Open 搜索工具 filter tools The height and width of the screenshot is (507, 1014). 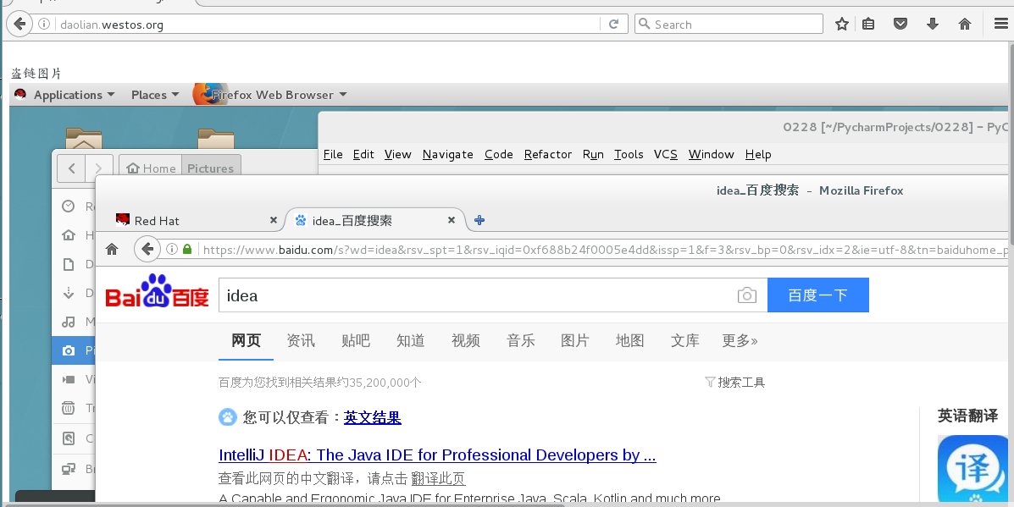click(735, 383)
